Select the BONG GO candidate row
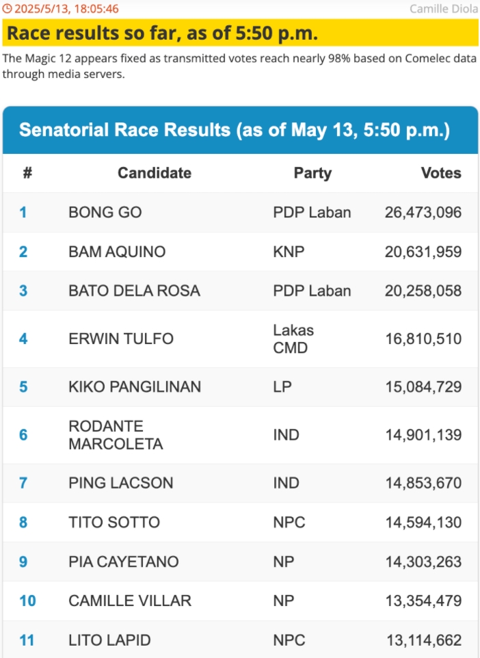Viewport: 480px width, 658px height. [240, 212]
